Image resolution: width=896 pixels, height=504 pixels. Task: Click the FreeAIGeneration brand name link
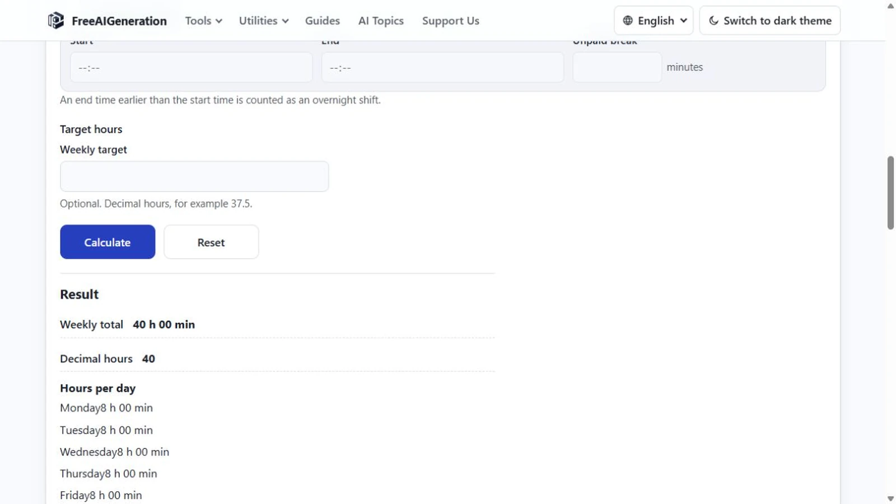119,21
